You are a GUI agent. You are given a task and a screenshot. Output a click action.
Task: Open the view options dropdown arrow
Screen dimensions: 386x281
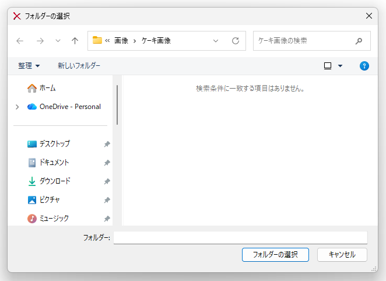pyautogui.click(x=340, y=66)
